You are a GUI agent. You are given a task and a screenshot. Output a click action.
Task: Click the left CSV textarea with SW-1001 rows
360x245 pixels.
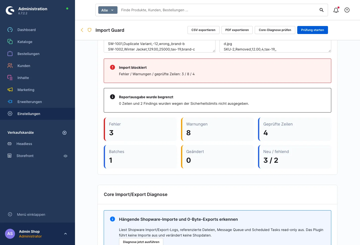click(x=159, y=46)
